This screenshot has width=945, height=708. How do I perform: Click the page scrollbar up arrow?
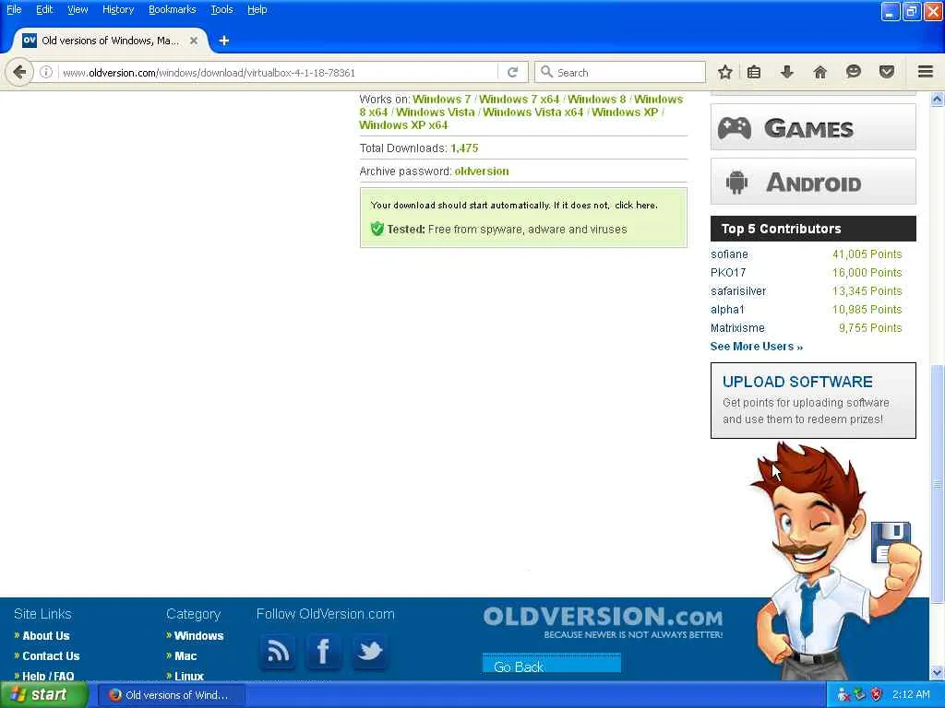coord(938,100)
